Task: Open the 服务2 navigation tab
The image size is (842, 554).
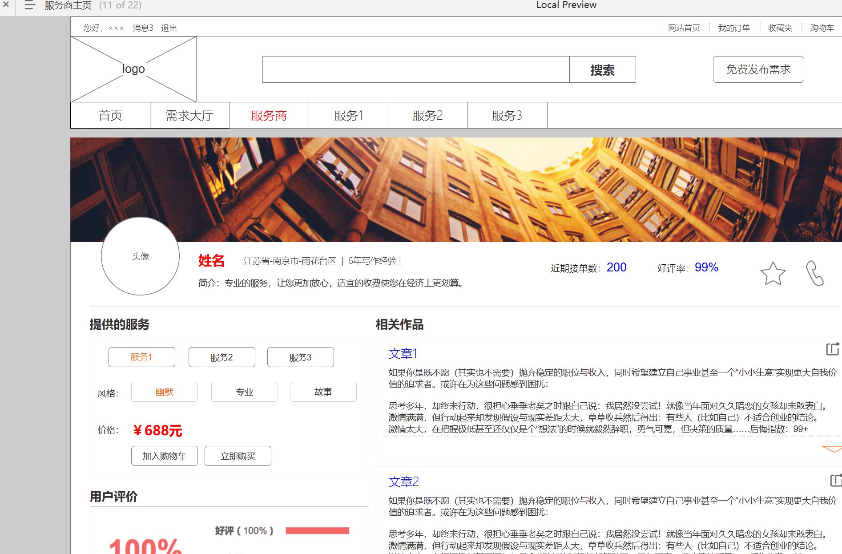Action: pyautogui.click(x=427, y=115)
